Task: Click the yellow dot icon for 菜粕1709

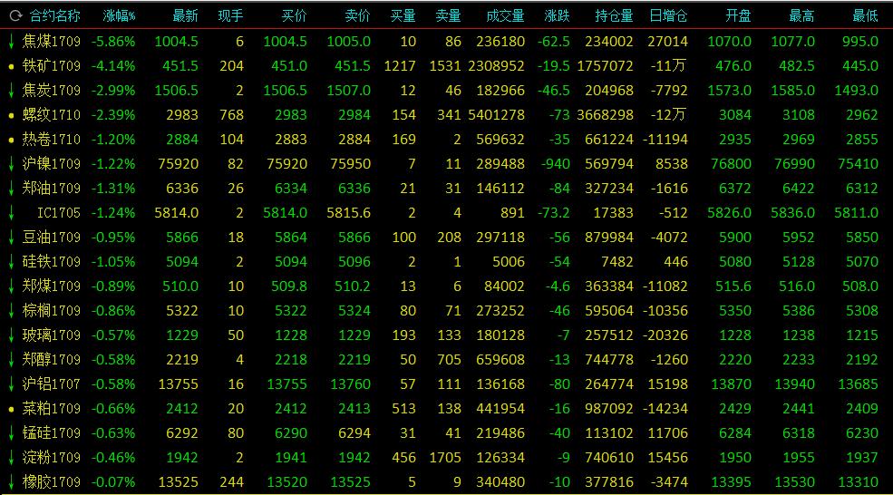Action: pyautogui.click(x=11, y=409)
